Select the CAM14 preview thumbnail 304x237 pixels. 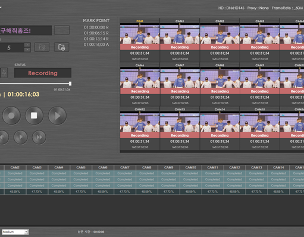[x=220, y=122]
